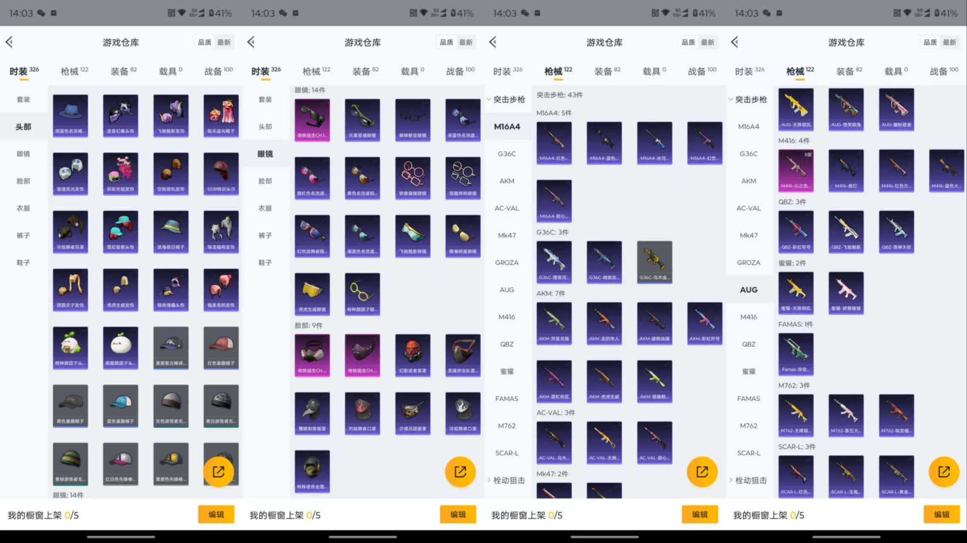This screenshot has height=543, width=967.
Task: Open the 装备 tab on the 眼镜 screen
Action: pyautogui.click(x=365, y=71)
